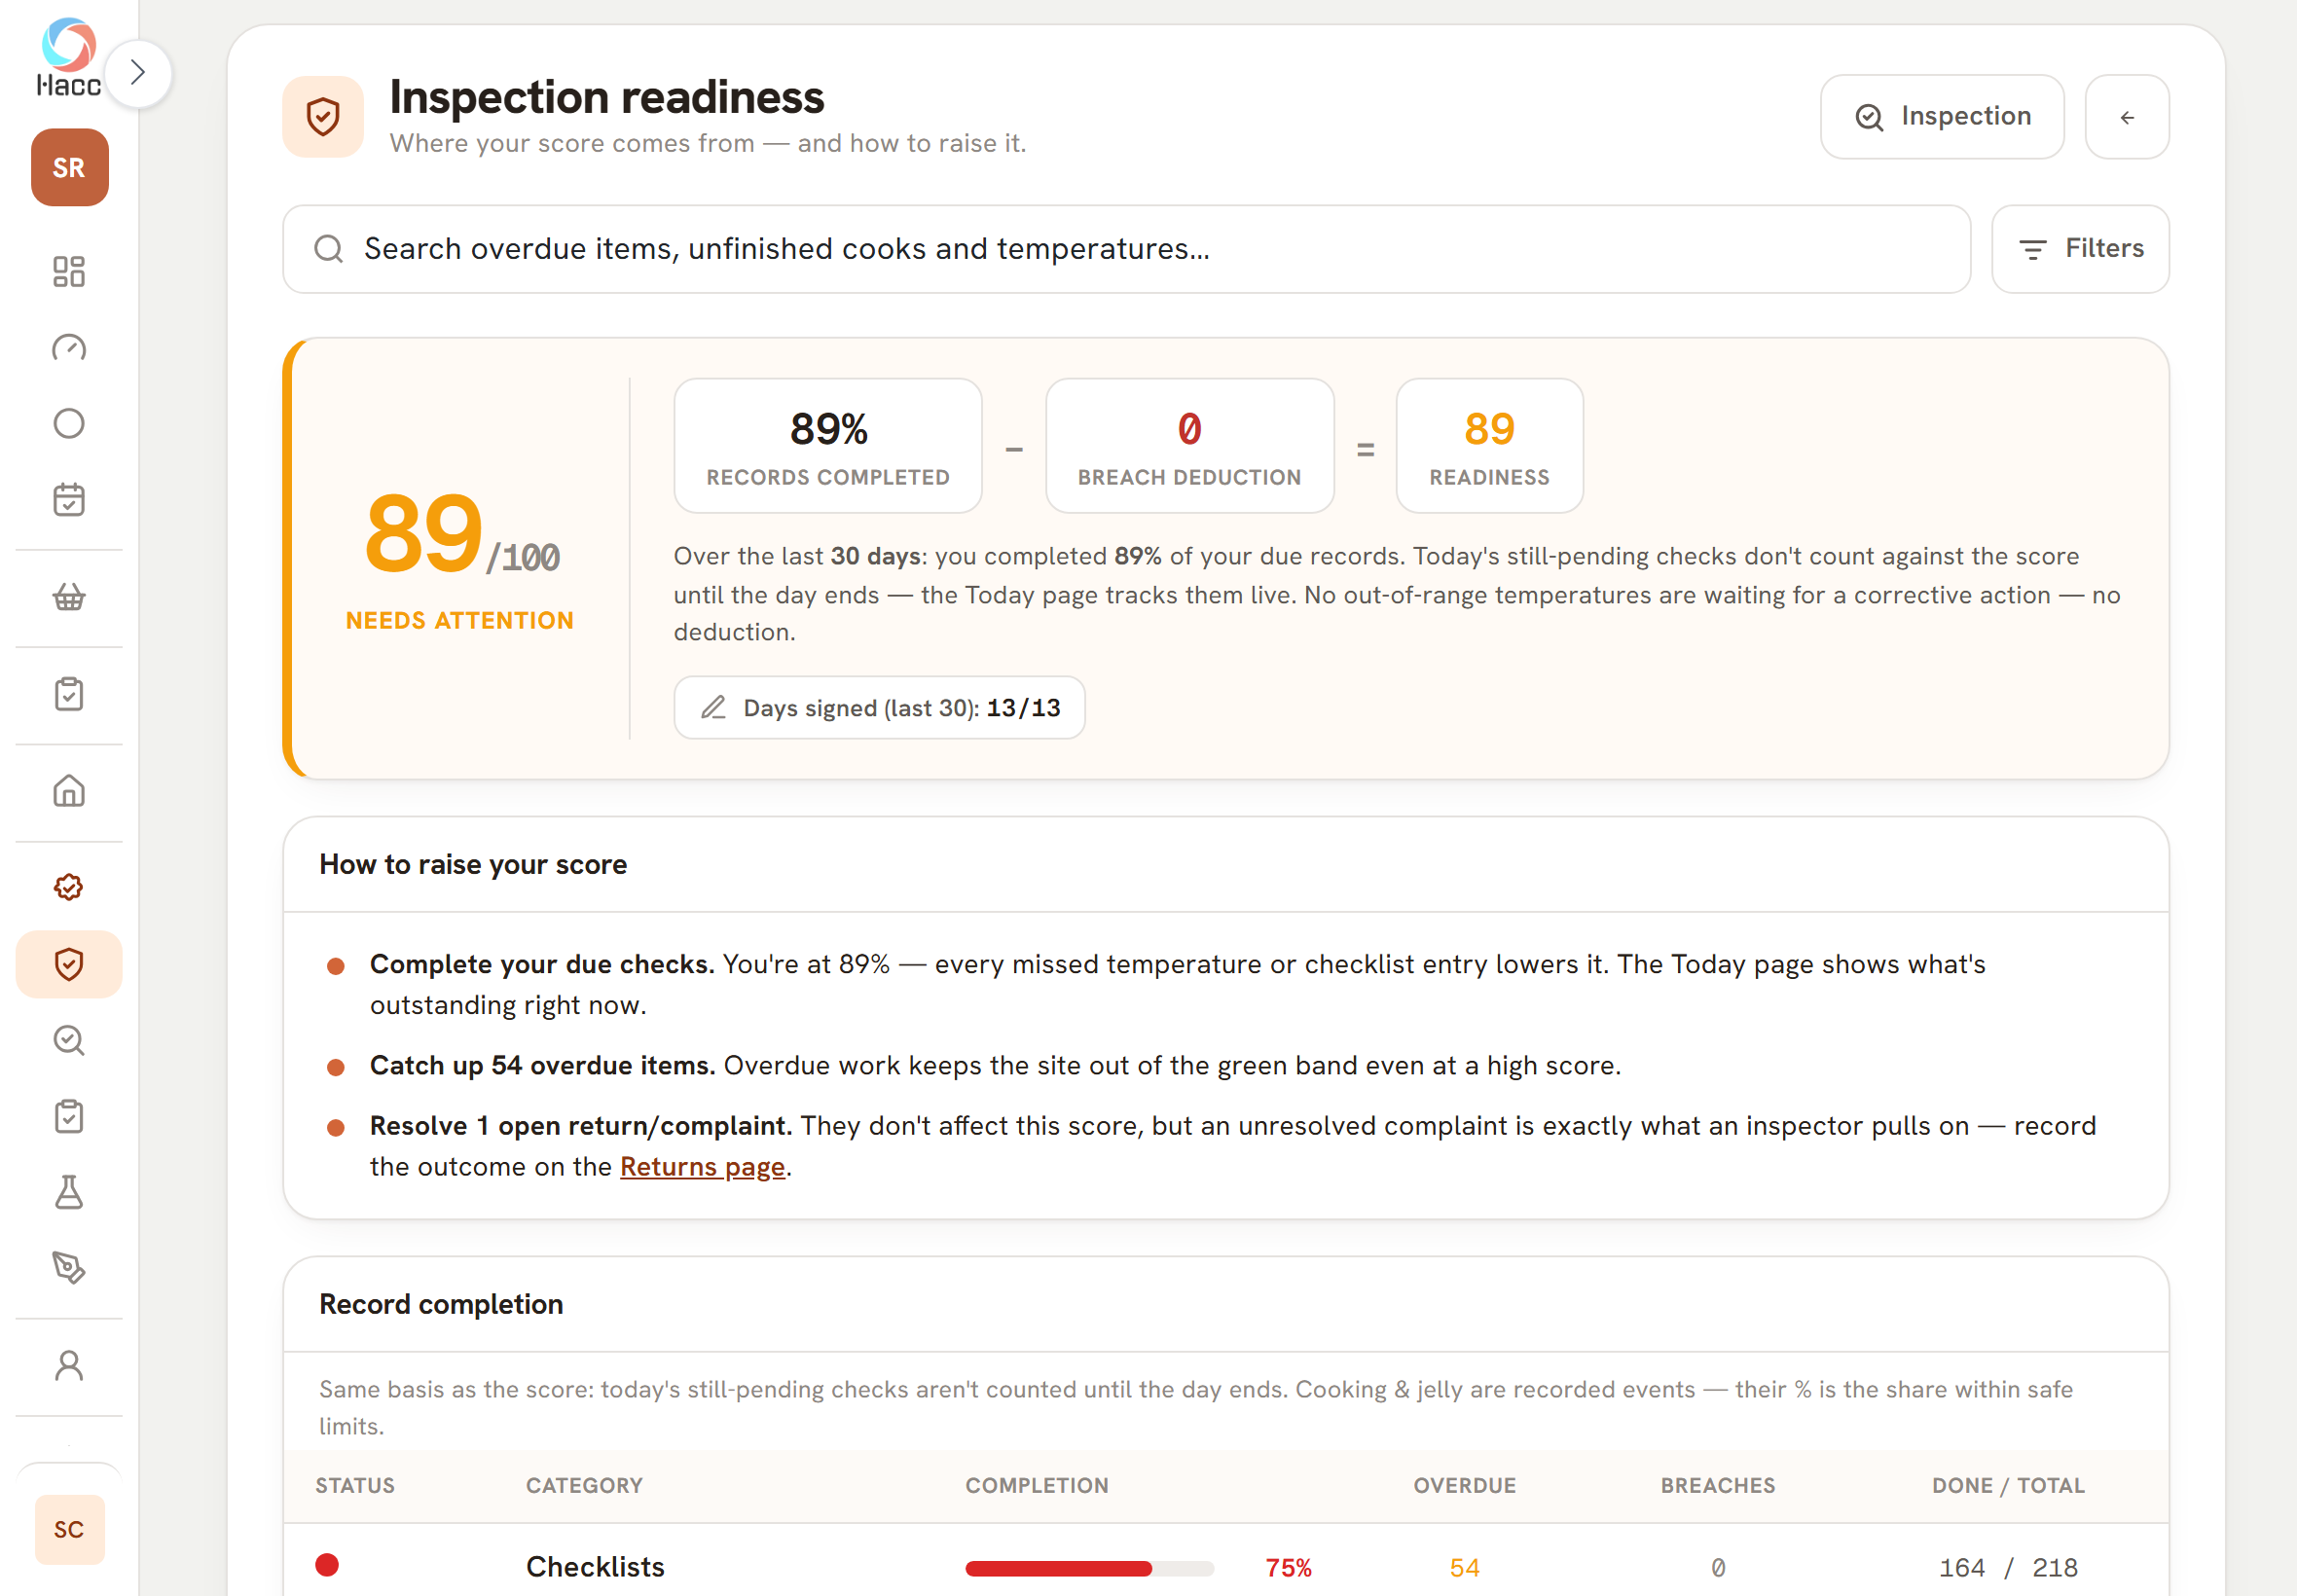
Task: Click the Inspection button
Action: point(1941,117)
